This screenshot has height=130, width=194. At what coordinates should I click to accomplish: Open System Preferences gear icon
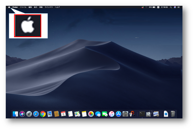[125, 114]
